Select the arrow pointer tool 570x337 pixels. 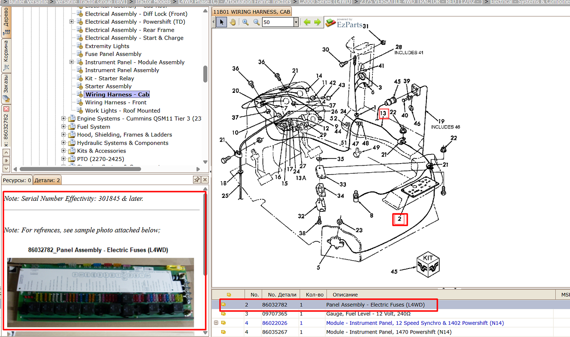[222, 22]
